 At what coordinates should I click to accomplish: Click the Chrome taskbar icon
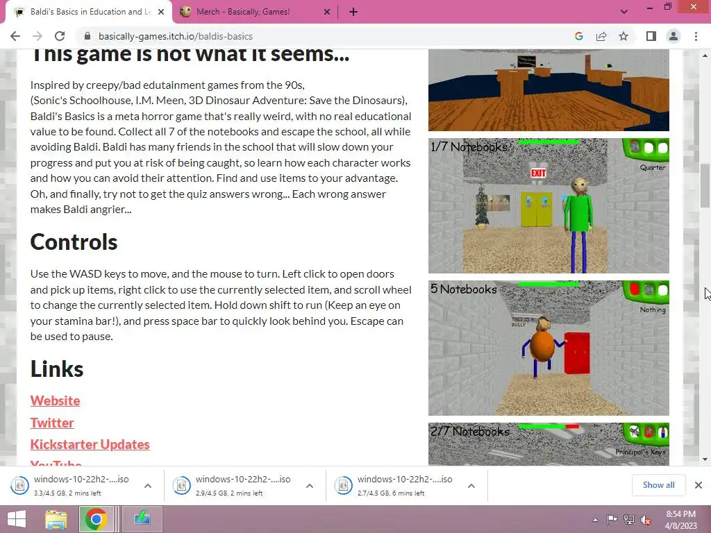tap(96, 519)
